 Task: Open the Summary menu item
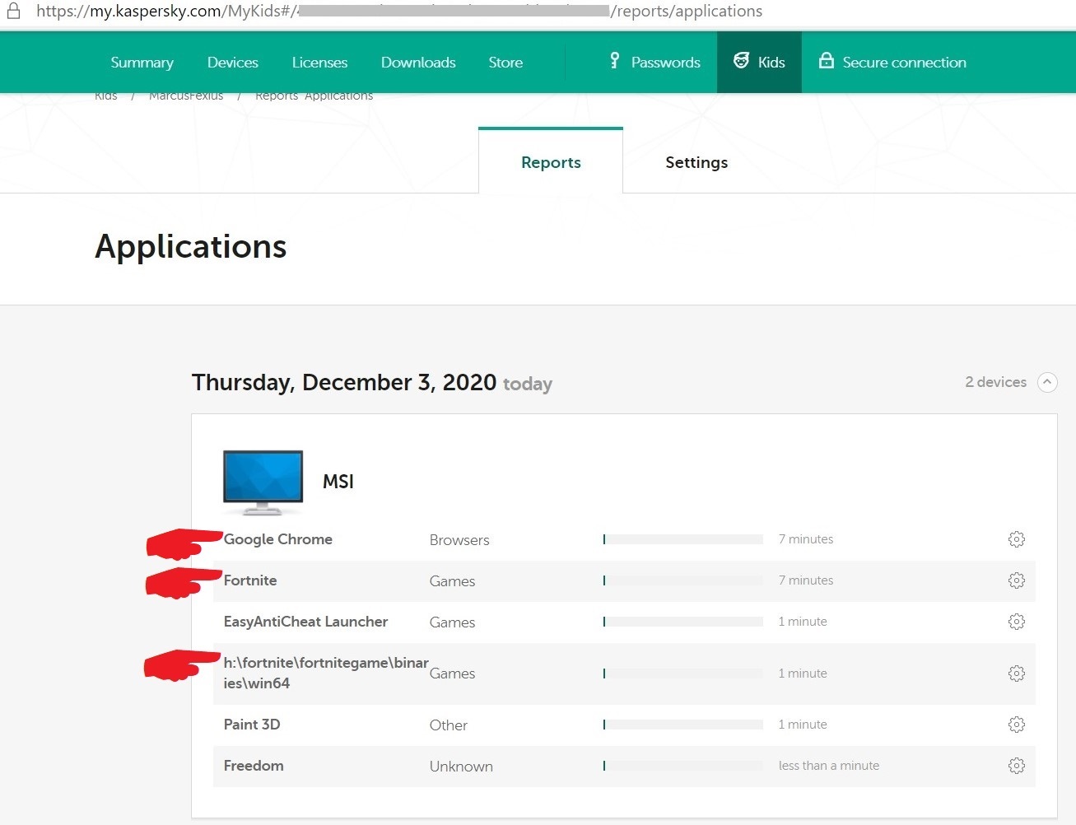click(142, 63)
